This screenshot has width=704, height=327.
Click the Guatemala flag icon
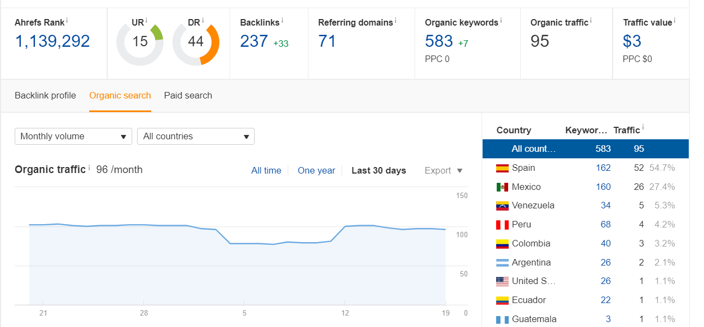(x=502, y=319)
